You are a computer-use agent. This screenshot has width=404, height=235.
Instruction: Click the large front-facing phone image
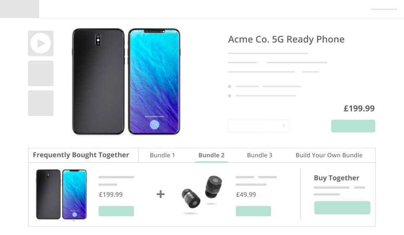(x=154, y=81)
